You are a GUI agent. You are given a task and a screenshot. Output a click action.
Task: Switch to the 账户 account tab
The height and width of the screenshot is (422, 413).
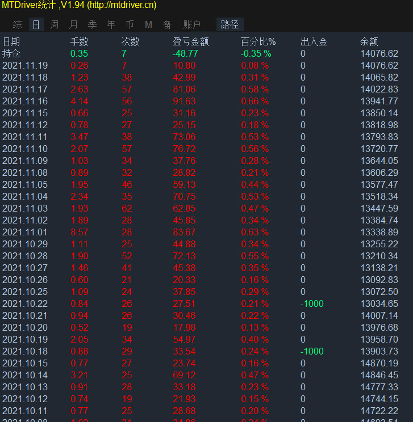[x=191, y=24]
